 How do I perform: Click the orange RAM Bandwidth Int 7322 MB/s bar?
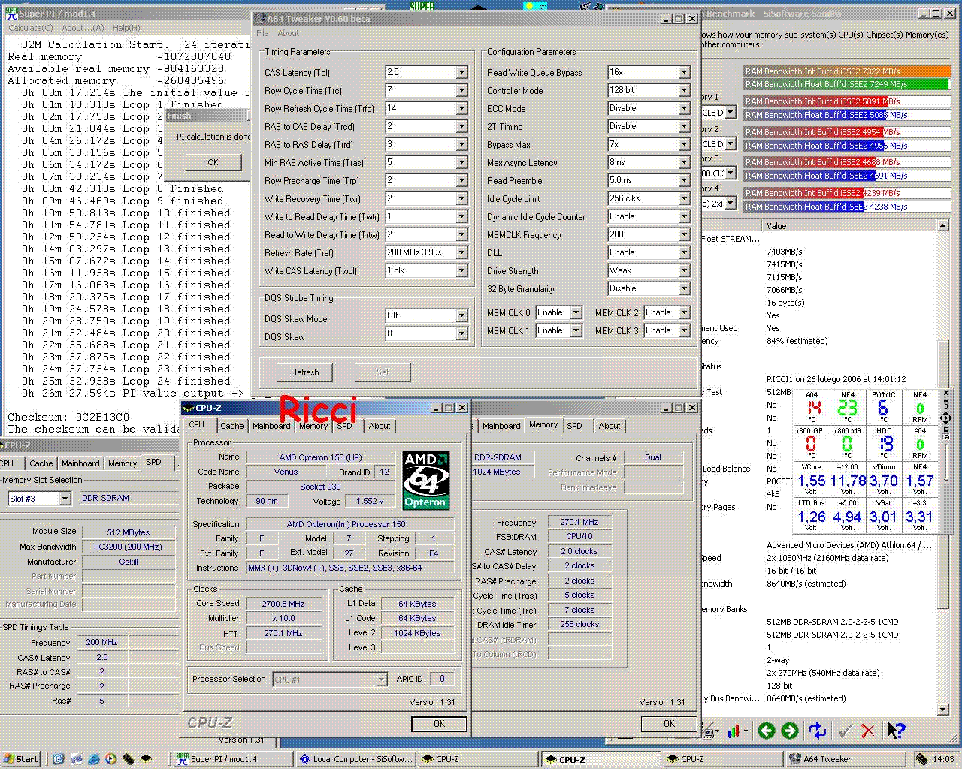[847, 71]
